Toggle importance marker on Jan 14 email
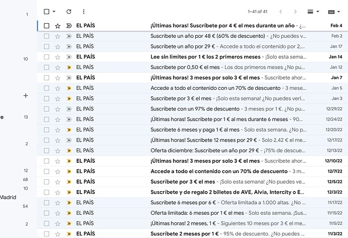 (69, 57)
